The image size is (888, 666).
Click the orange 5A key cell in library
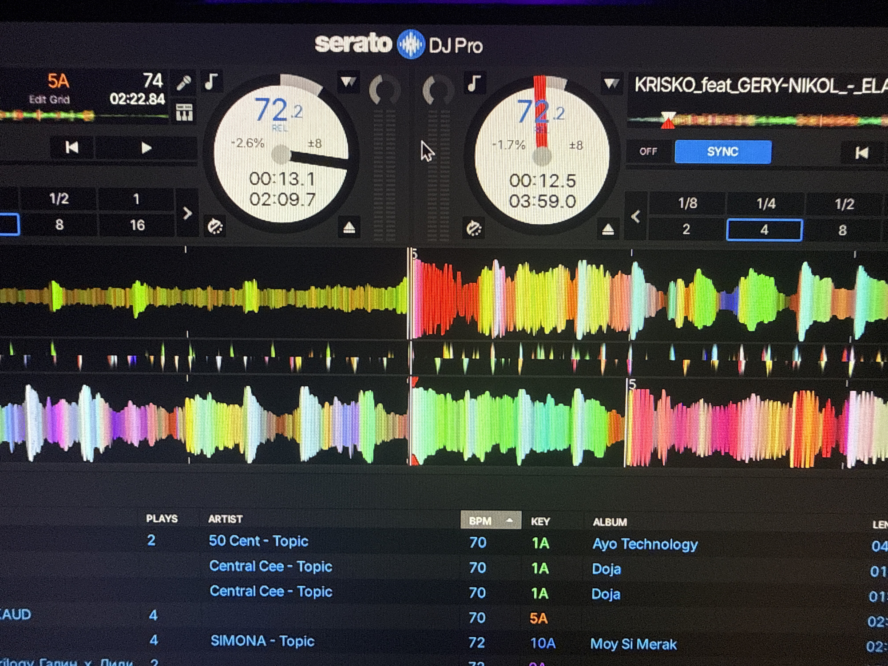tap(538, 618)
